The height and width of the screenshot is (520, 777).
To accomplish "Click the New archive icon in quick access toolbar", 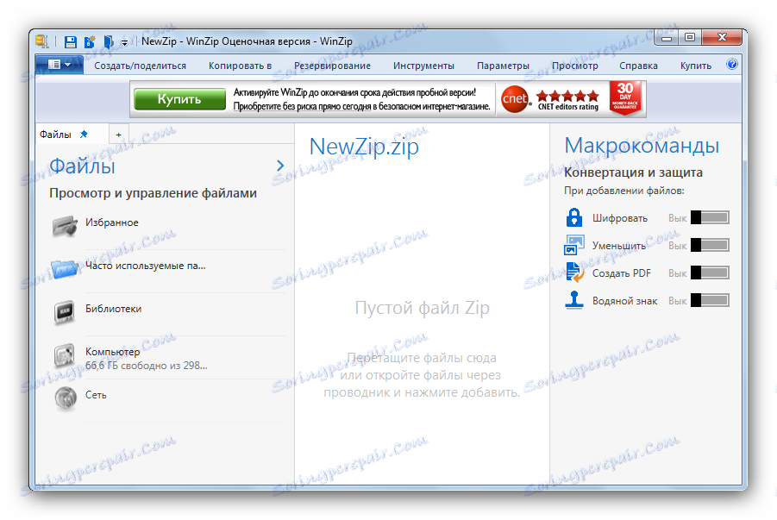I will click(89, 41).
